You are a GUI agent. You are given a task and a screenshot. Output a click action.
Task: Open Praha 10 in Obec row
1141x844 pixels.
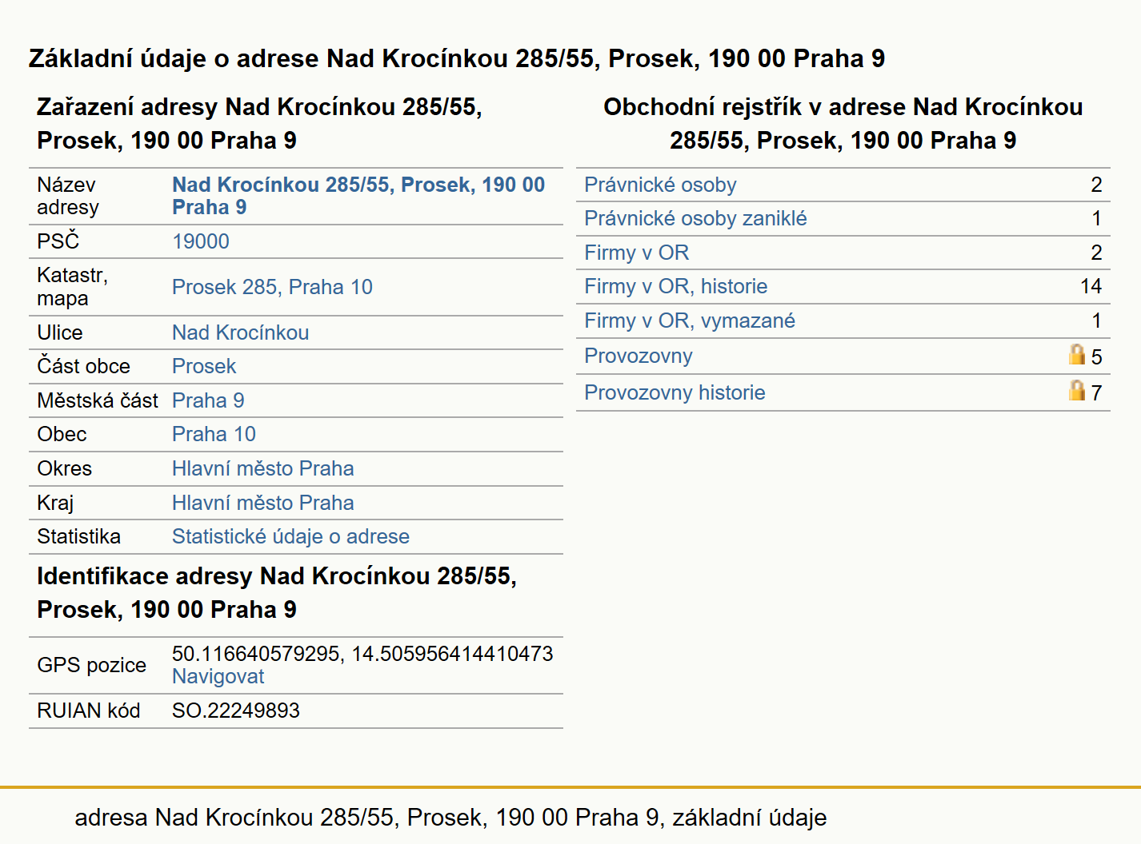pos(214,434)
